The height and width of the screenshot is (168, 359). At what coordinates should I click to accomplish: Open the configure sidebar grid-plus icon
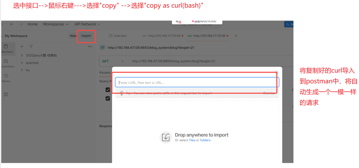6,94
